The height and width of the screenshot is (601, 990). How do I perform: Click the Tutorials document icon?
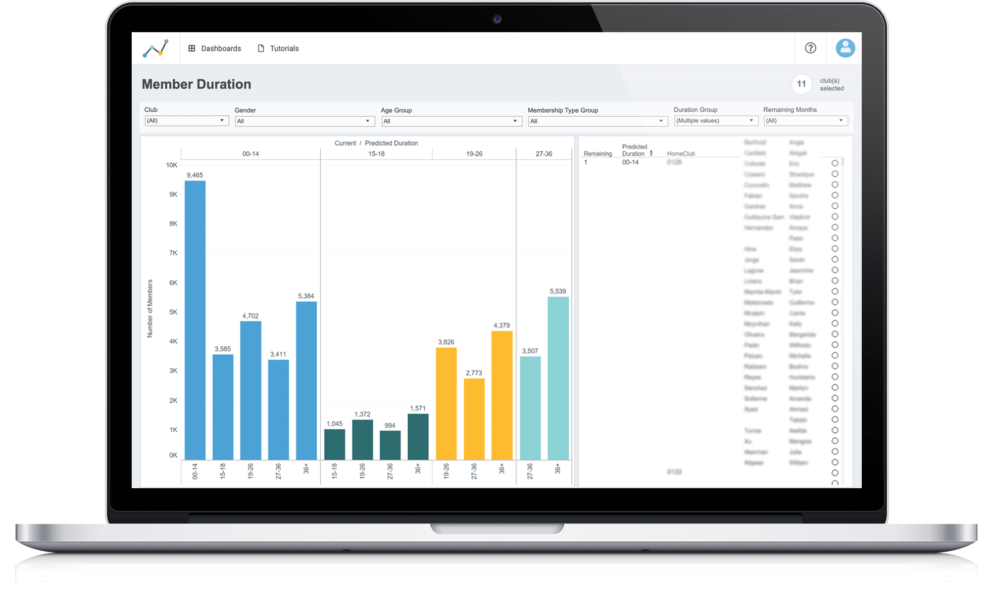[261, 48]
